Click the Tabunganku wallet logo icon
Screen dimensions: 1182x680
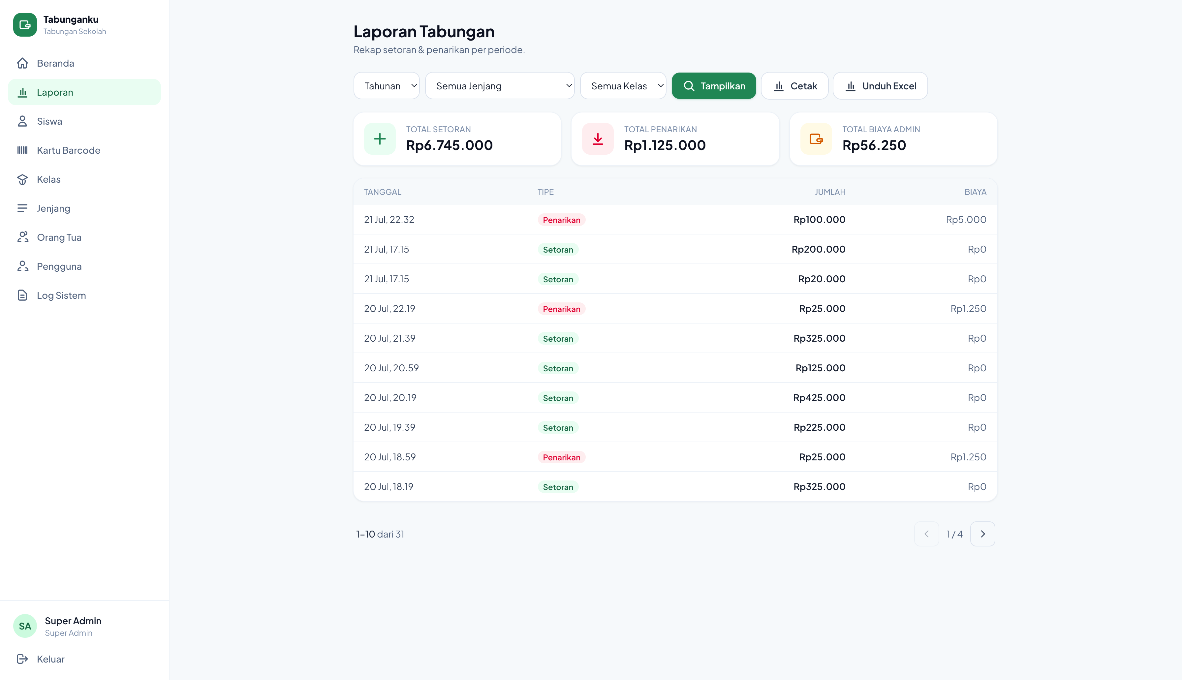(25, 25)
